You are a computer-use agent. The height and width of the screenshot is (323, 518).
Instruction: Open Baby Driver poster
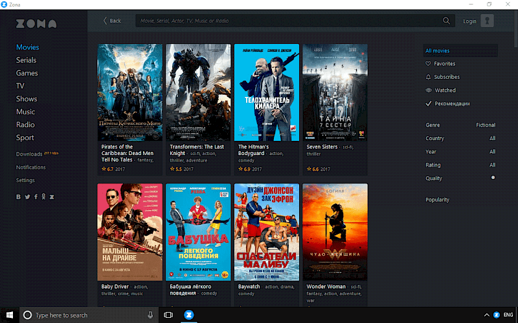tap(130, 232)
